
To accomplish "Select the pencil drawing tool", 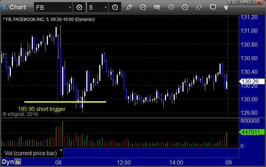I will pyautogui.click(x=129, y=7).
